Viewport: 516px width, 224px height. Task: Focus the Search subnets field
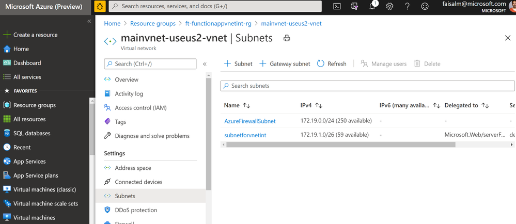367,86
